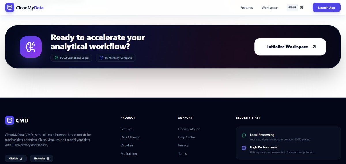Click the LinkedIn button in the footer
This screenshot has width=346, height=164.
tap(42, 159)
